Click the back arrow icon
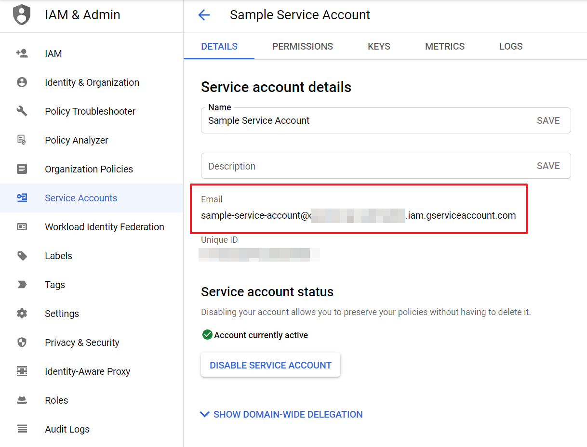The image size is (587, 447). (204, 15)
